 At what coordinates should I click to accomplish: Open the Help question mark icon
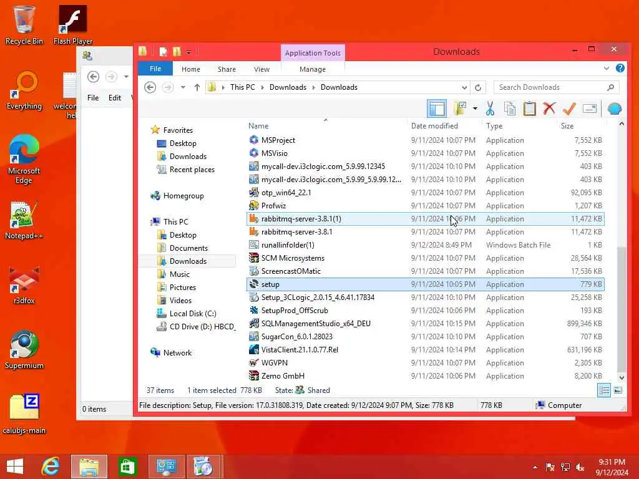620,69
